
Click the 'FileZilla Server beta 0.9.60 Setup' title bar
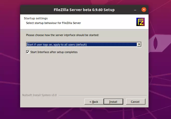84,10
